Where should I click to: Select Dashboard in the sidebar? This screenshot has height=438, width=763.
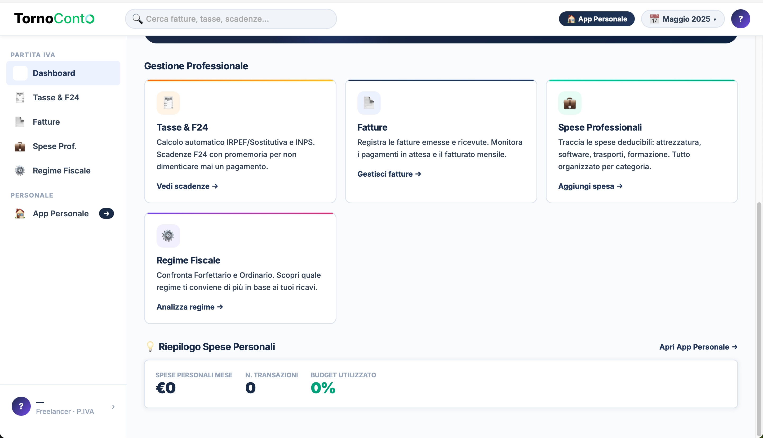[x=63, y=73]
